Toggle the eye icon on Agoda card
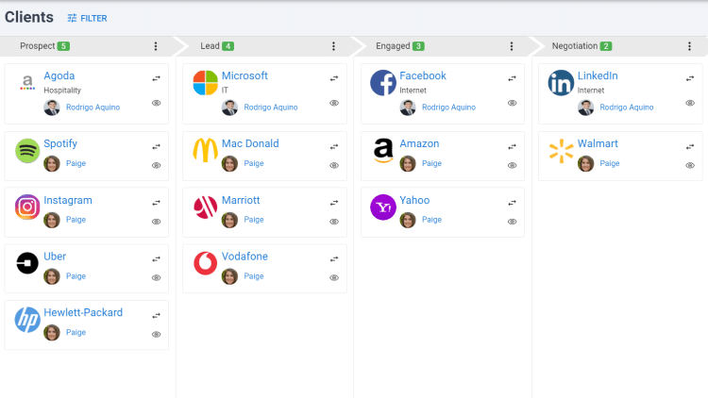708x398 pixels. pos(156,103)
